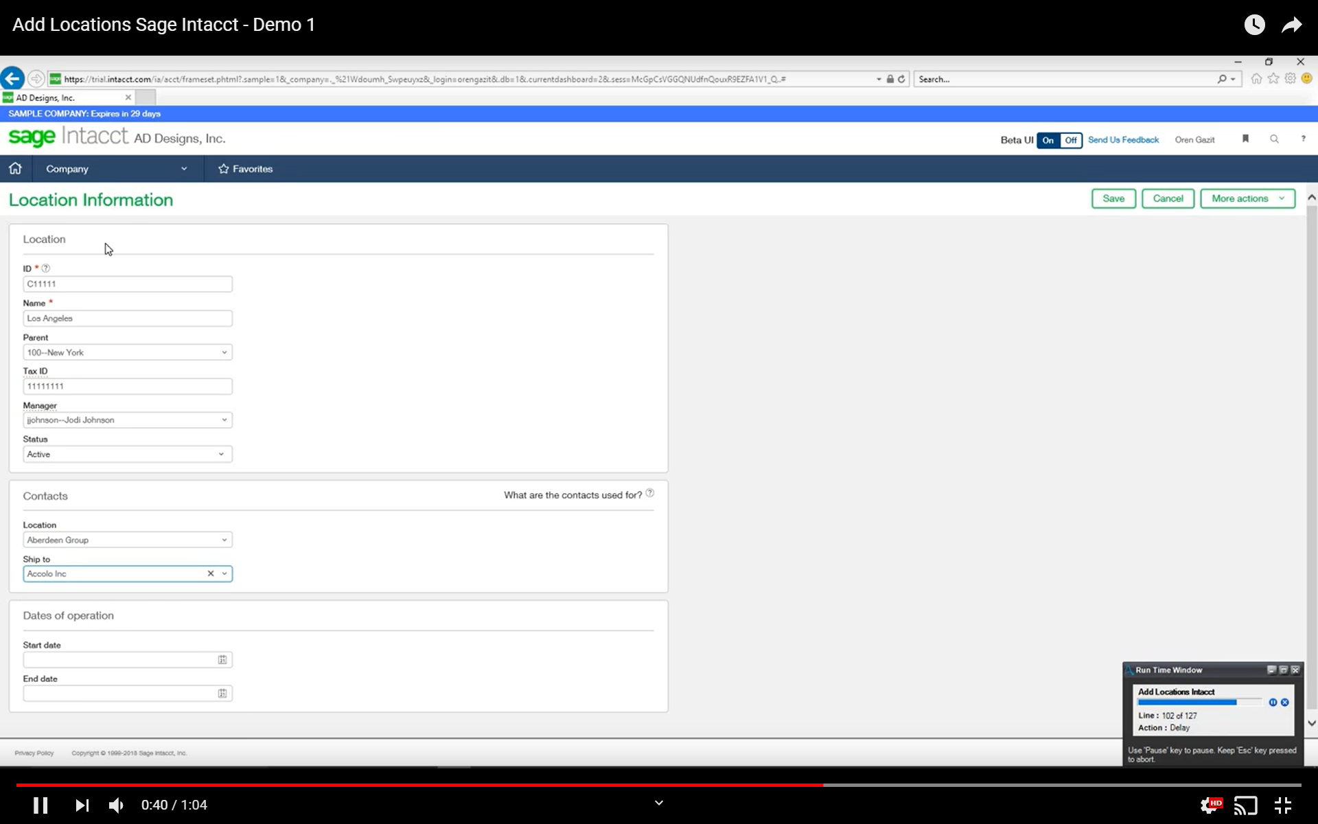Open a new browser tab

coord(146,98)
